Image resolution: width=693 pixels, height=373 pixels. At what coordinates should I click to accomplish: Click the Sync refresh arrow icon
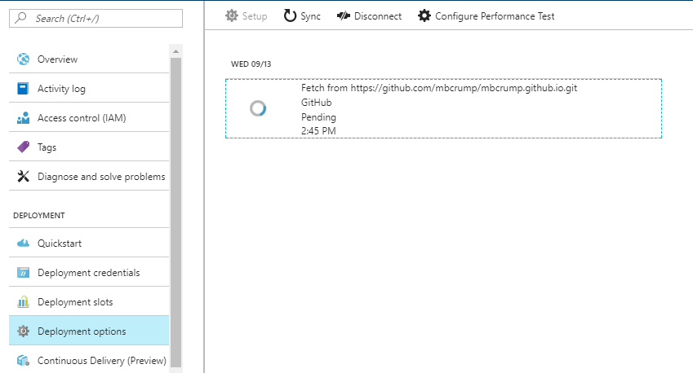click(x=290, y=15)
